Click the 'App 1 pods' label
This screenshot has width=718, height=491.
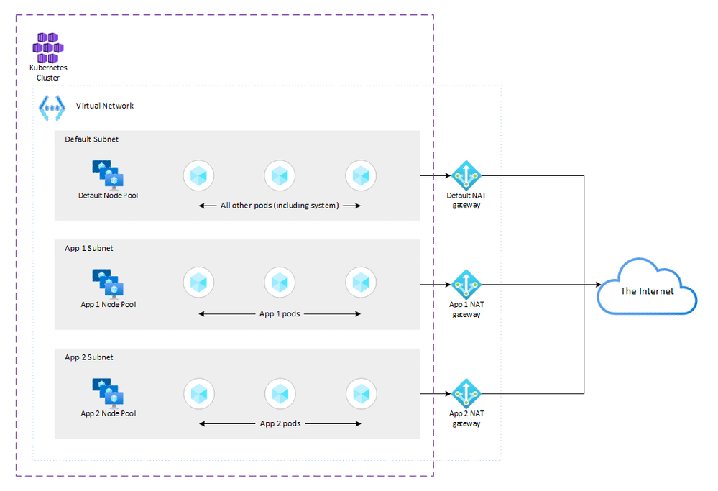pyautogui.click(x=279, y=313)
